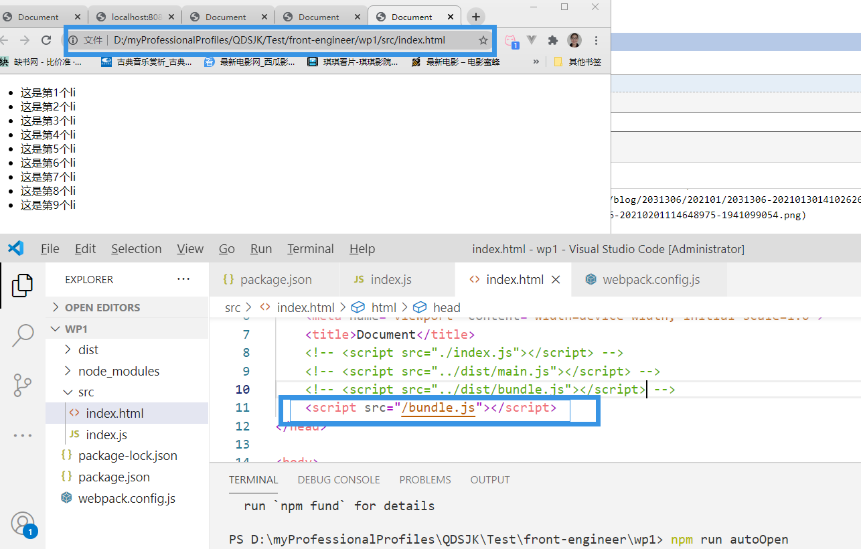Screen dimensions: 861x549
Task: Open Chrome's three-dot menu
Action: [596, 40]
